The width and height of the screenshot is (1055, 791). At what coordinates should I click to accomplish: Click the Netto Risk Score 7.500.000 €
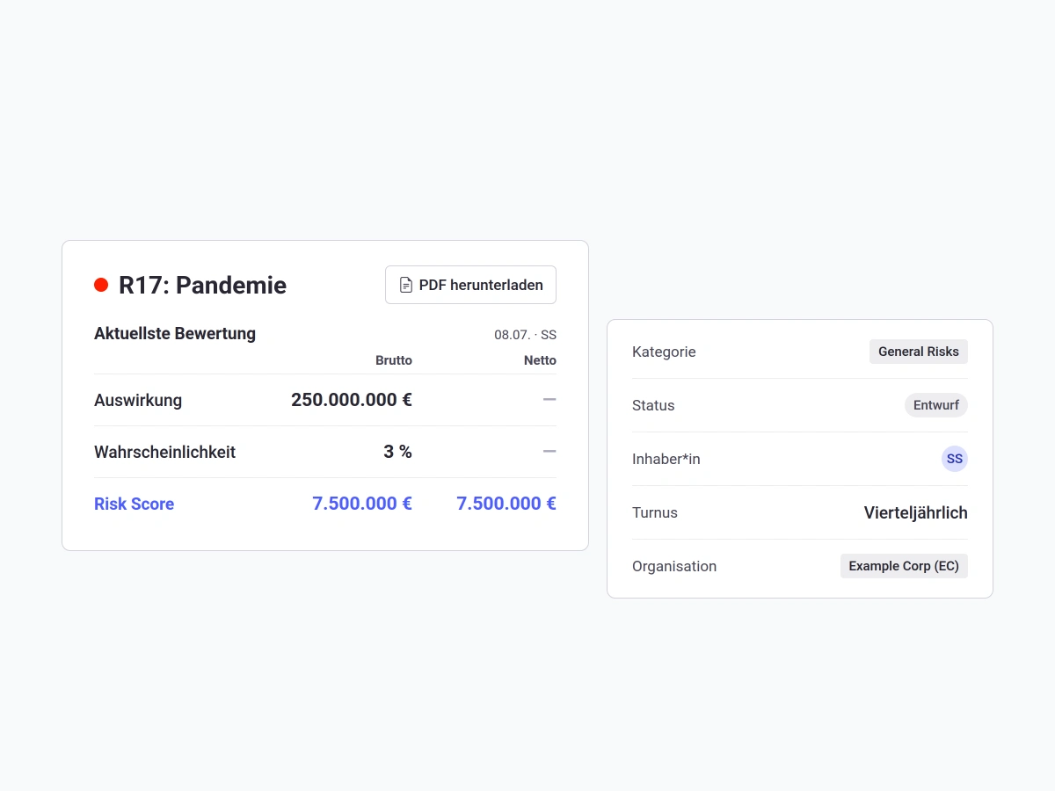coord(506,504)
